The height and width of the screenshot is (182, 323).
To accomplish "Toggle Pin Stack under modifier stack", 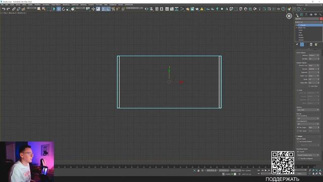I will point(297,44).
